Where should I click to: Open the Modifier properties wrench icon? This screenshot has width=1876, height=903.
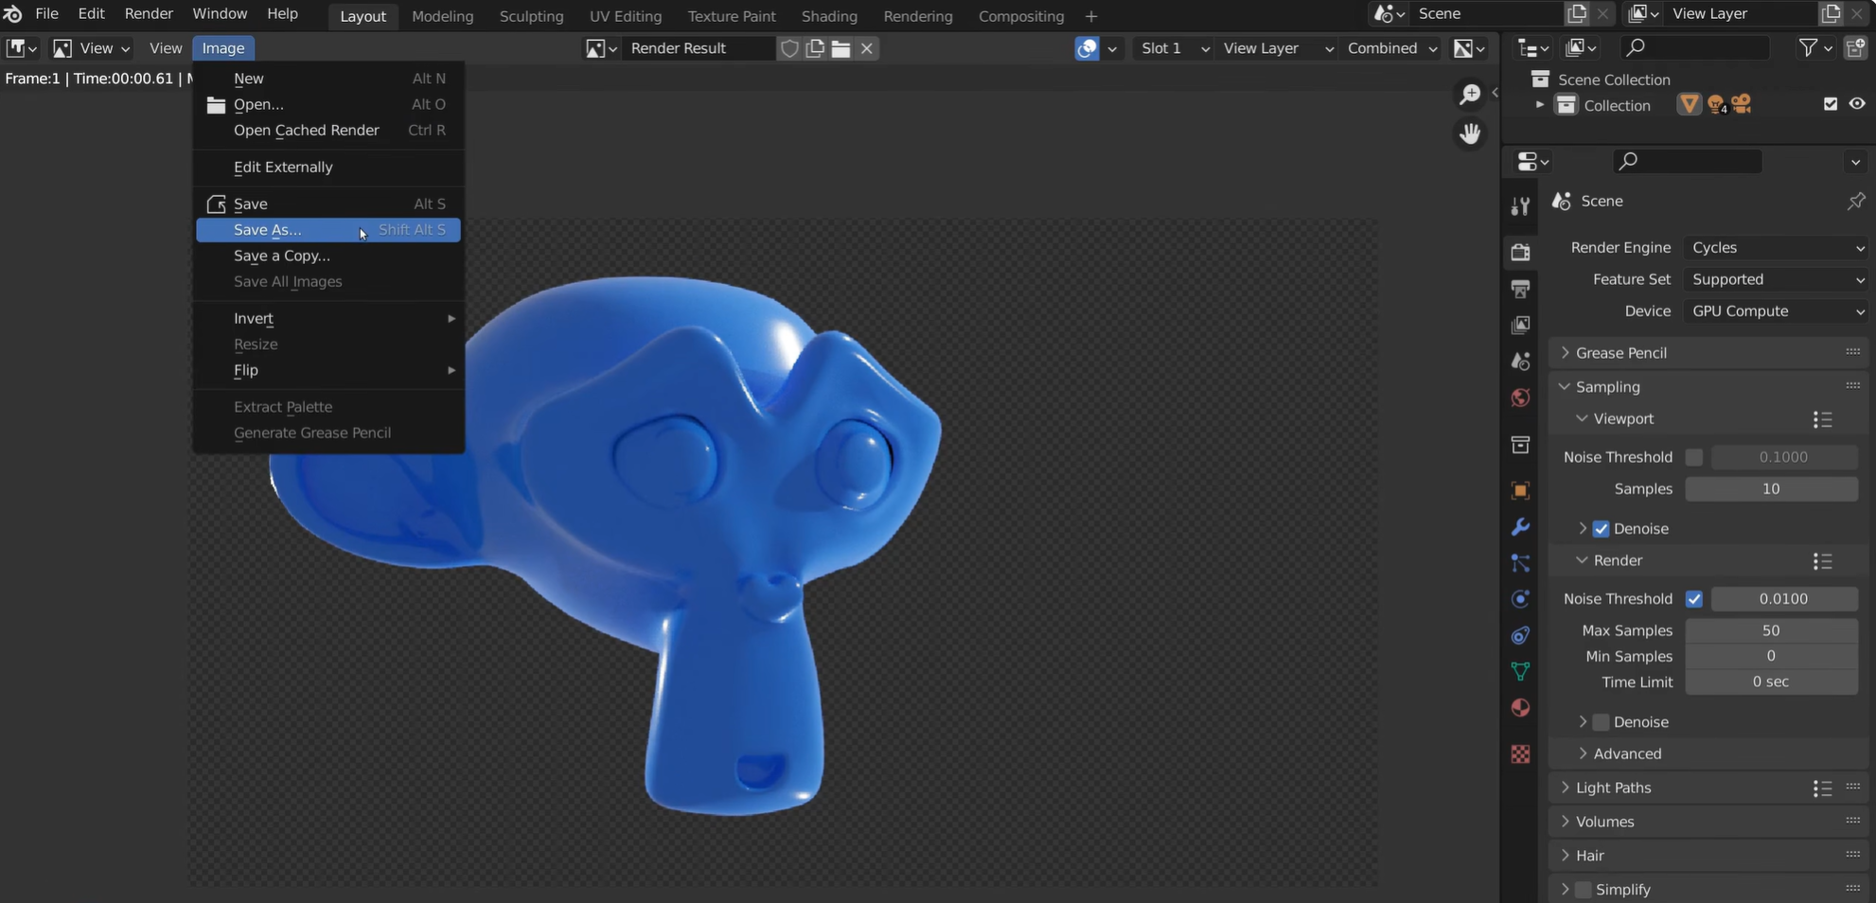[x=1520, y=527]
